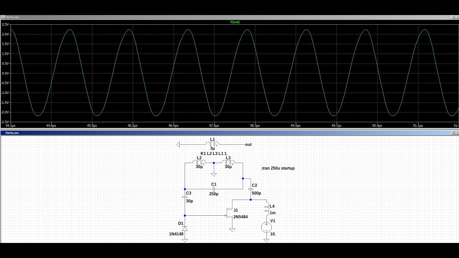Click the L1 inductor symbol

[x=212, y=144]
